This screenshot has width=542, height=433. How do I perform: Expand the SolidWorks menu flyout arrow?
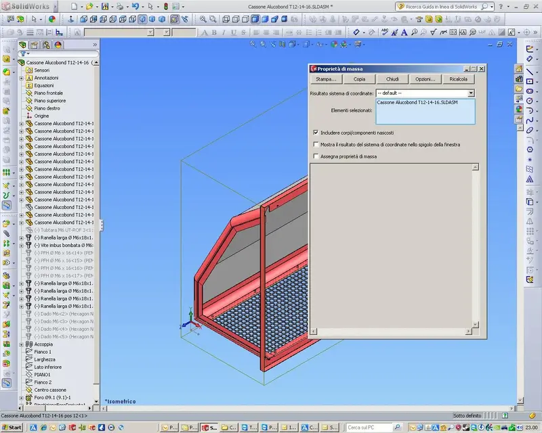coord(55,6)
